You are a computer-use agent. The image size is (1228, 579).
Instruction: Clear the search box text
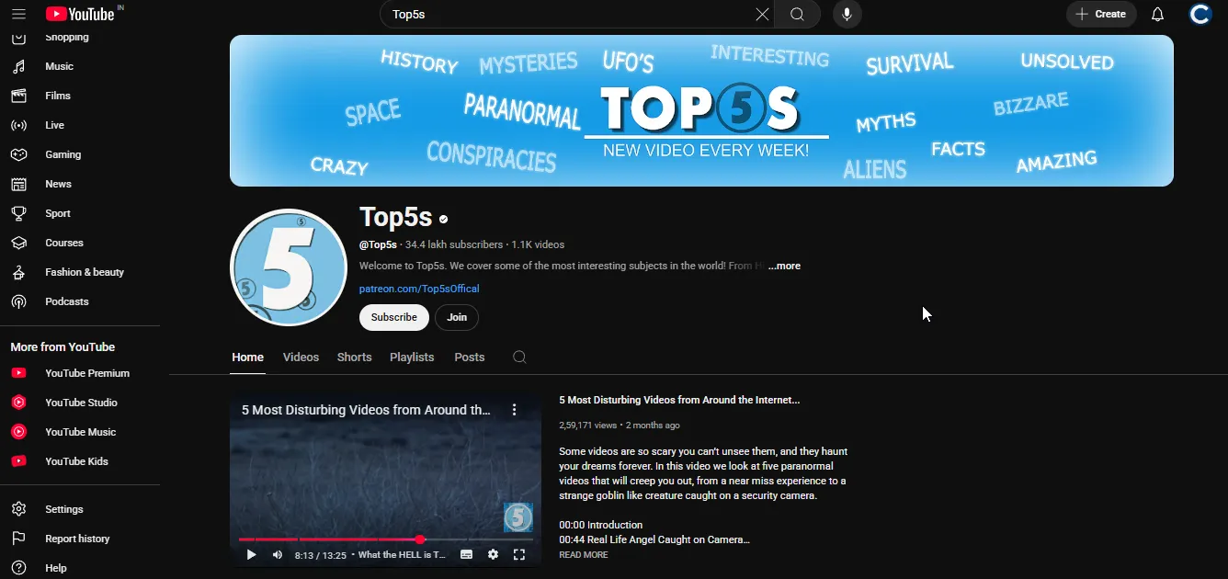(762, 14)
